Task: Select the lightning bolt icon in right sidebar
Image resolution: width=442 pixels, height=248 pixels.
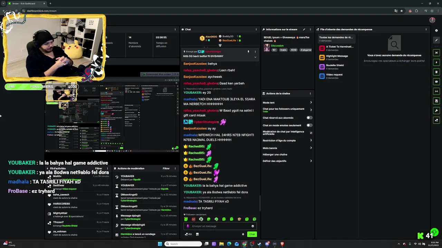Action: pyautogui.click(x=436, y=62)
